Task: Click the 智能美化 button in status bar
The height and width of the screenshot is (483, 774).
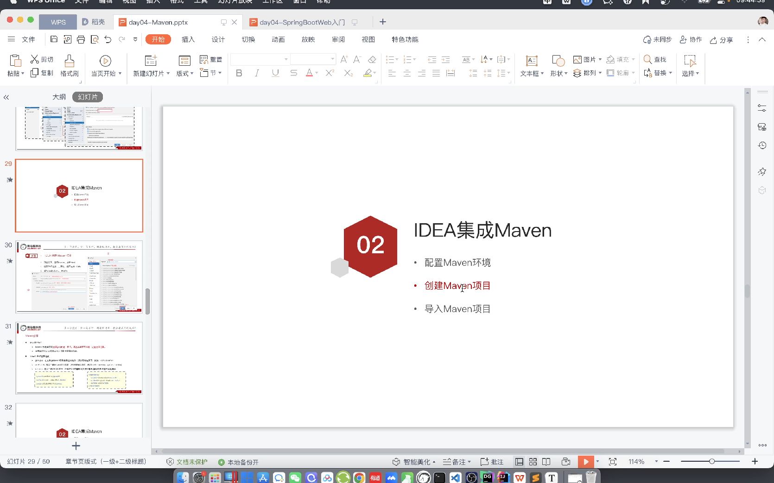Action: tap(413, 462)
